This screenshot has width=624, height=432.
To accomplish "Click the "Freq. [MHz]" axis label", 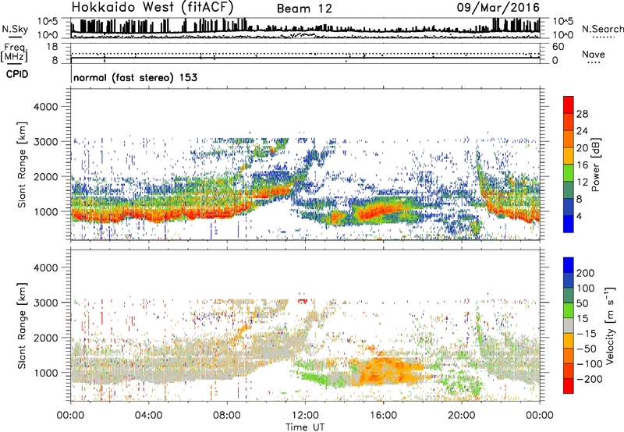I will tap(15, 52).
